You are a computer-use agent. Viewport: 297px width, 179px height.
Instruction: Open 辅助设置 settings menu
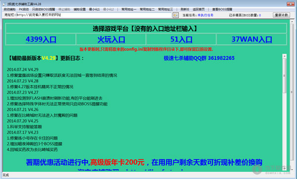click(x=80, y=9)
